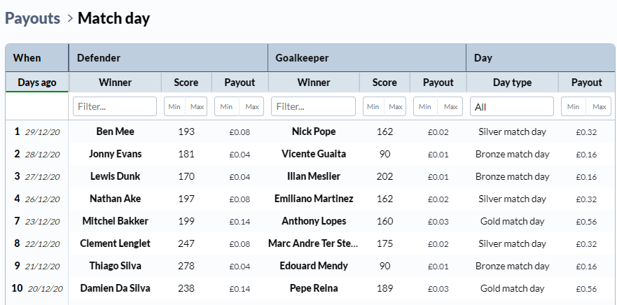Image resolution: width=617 pixels, height=305 pixels.
Task: Focus the Defender winner Filter field
Action: point(115,106)
